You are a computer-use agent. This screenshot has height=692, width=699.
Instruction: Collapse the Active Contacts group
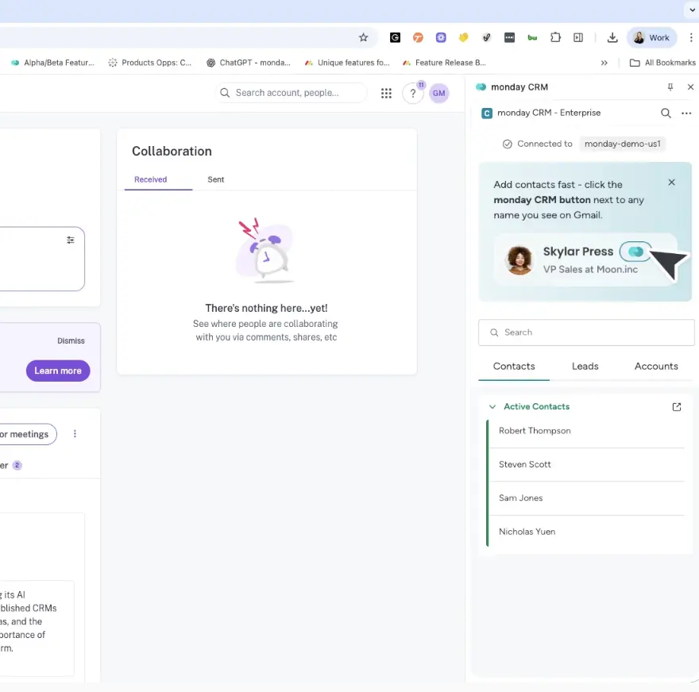(492, 406)
